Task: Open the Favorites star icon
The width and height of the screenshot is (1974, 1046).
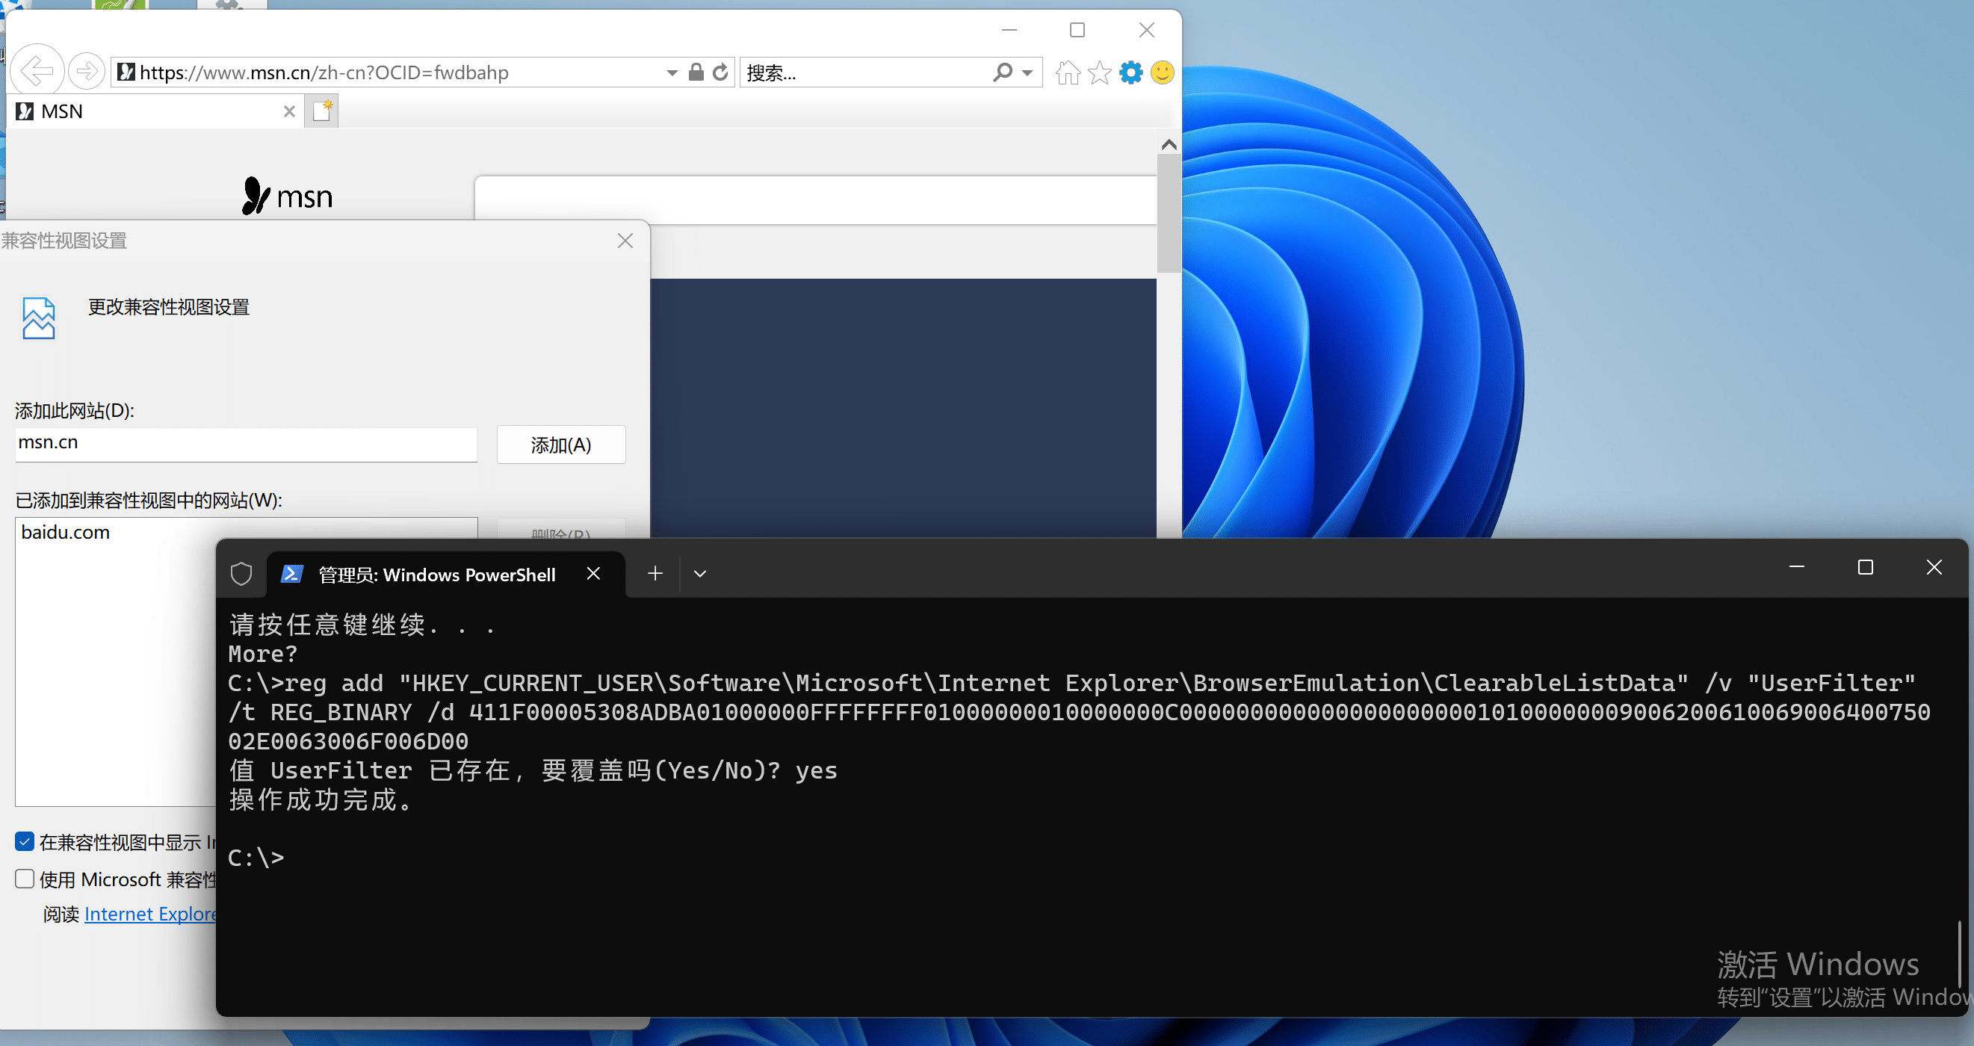Action: pos(1099,72)
